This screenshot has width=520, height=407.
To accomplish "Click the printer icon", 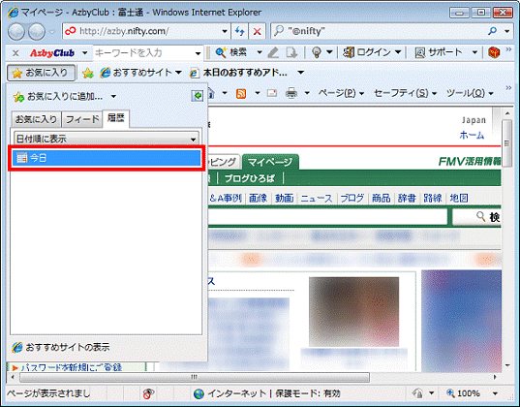I will pyautogui.click(x=291, y=93).
